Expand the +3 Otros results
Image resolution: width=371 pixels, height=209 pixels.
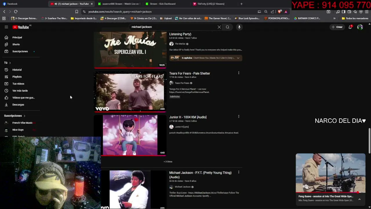[168, 162]
